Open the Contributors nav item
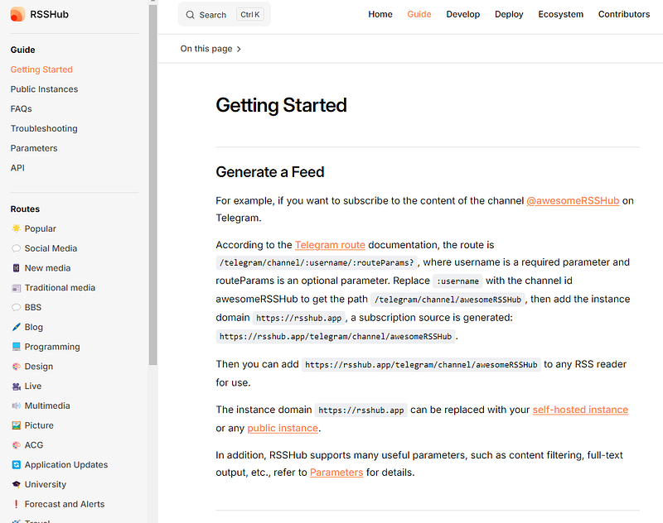663x523 pixels. [x=624, y=14]
